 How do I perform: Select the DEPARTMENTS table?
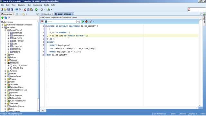coord(19,36)
